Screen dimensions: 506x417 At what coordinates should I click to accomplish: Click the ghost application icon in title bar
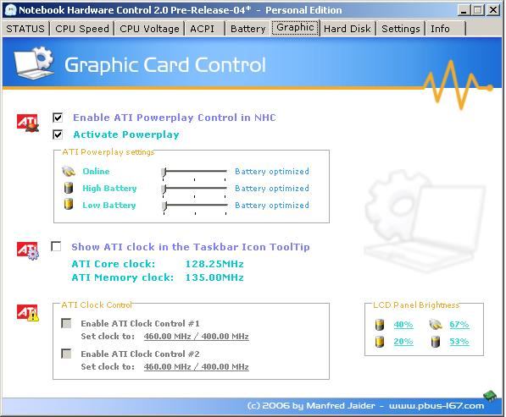(11, 10)
